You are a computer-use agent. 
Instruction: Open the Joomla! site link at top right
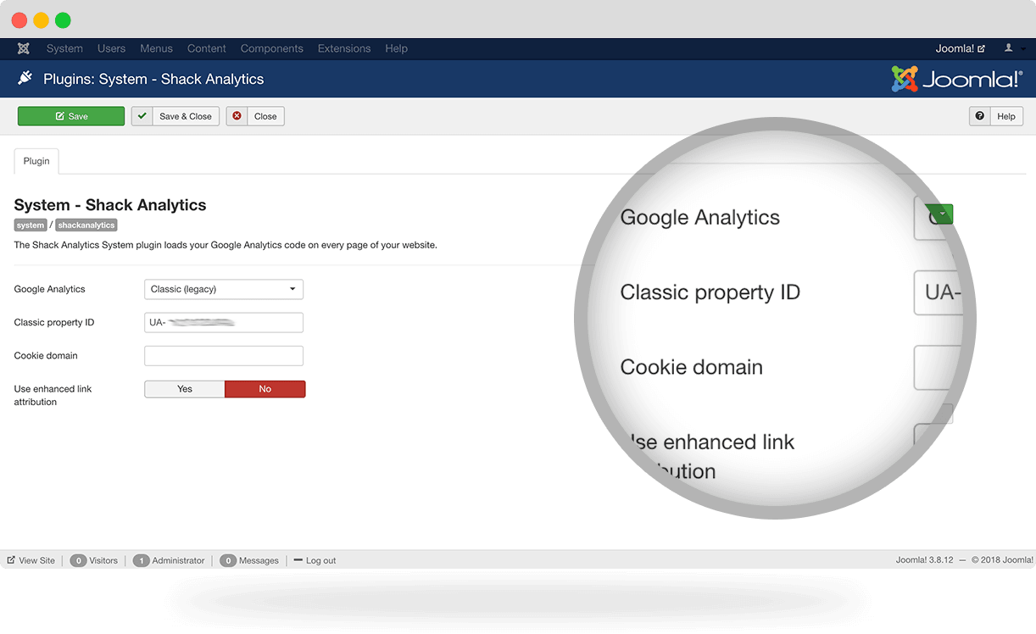960,48
